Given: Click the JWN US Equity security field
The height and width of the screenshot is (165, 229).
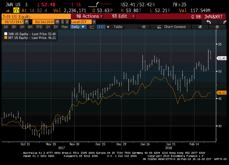Looking at the screenshot, I should [36, 16].
